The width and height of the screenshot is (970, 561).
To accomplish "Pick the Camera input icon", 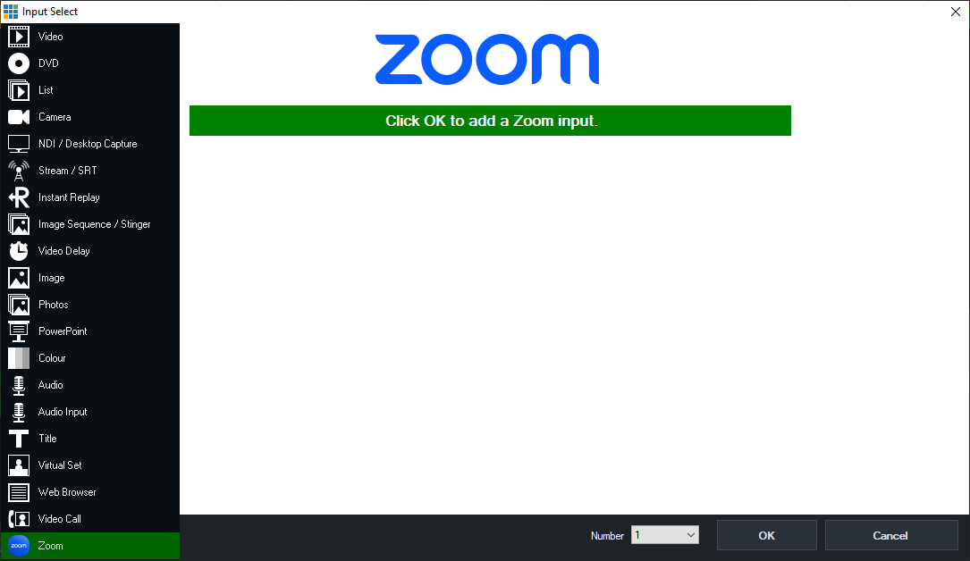I will pyautogui.click(x=19, y=117).
